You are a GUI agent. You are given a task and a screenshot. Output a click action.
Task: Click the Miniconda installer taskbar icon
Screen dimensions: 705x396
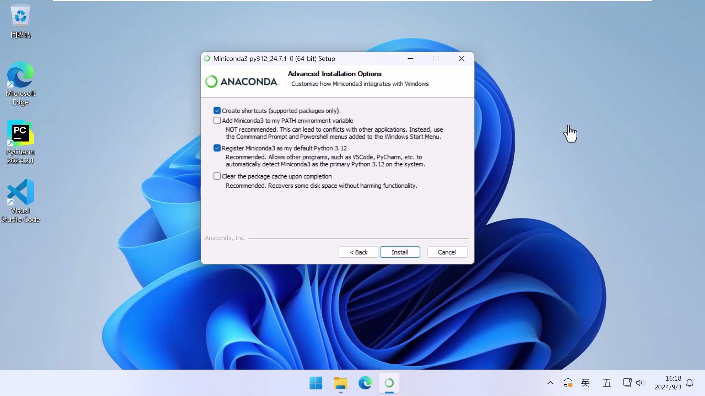(389, 383)
